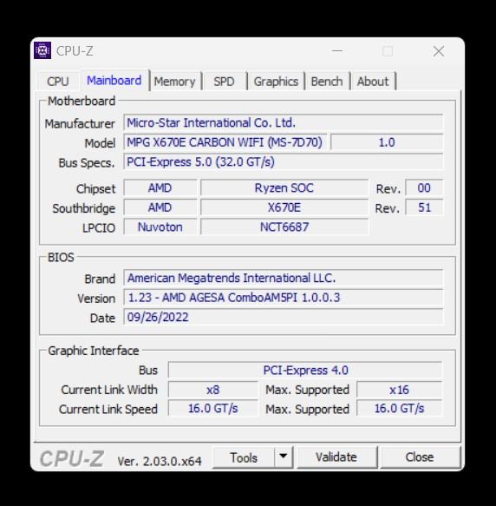Select the Mainboard tab

click(x=114, y=81)
